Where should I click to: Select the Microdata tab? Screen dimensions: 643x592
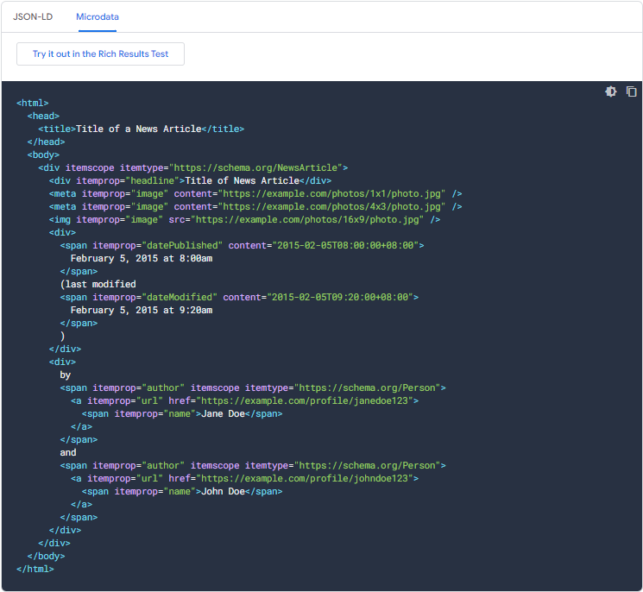[98, 16]
